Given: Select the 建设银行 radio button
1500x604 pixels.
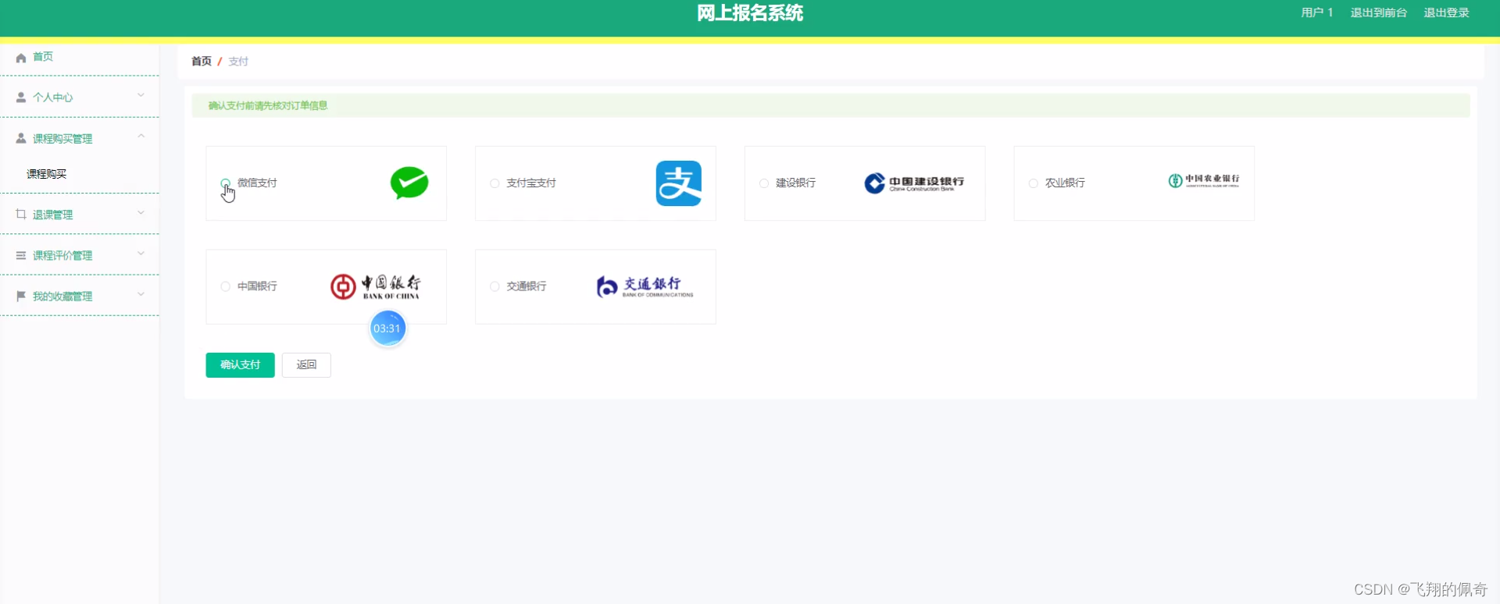Looking at the screenshot, I should pyautogui.click(x=764, y=183).
